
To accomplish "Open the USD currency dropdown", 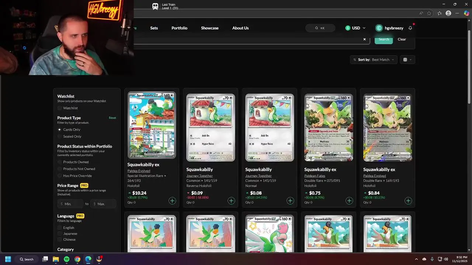I will 355,28.
